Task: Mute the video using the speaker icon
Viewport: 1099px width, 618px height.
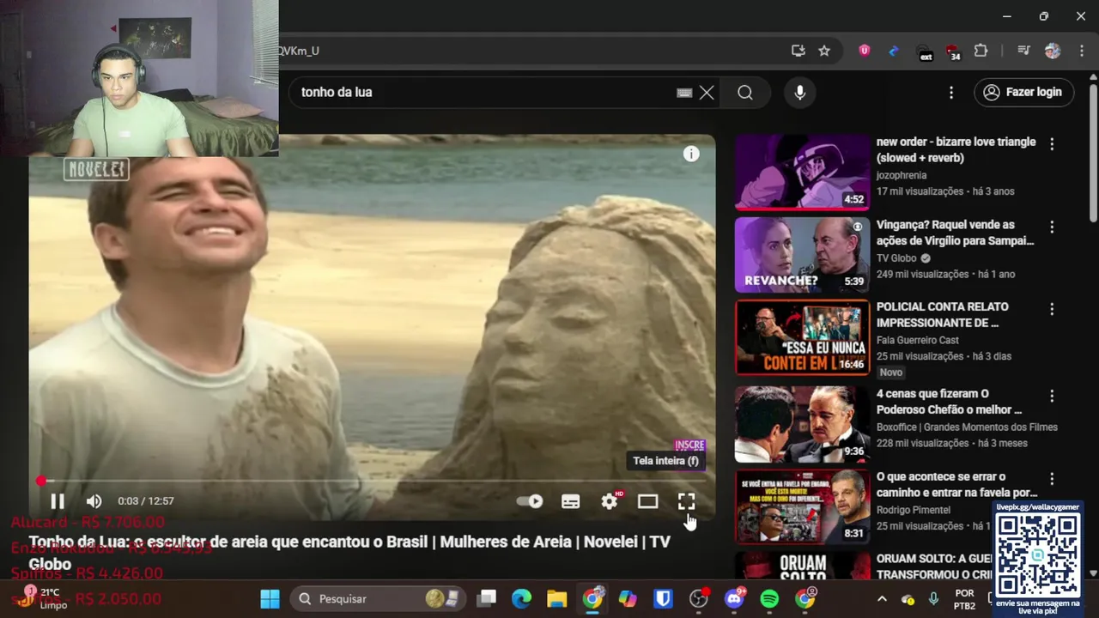Action: click(x=94, y=501)
